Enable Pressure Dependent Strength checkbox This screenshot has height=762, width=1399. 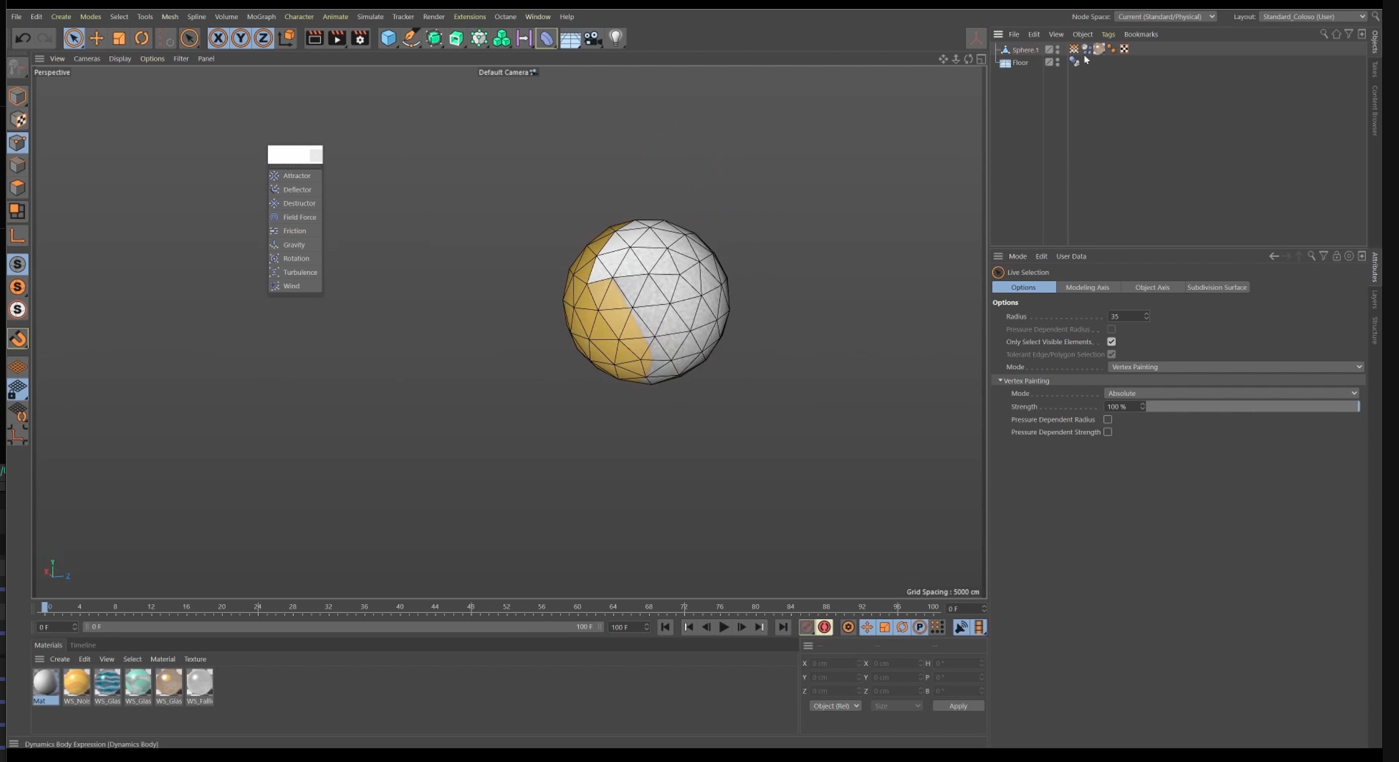coord(1107,432)
